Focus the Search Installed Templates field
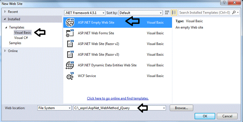The image size is (243, 122). (205, 13)
